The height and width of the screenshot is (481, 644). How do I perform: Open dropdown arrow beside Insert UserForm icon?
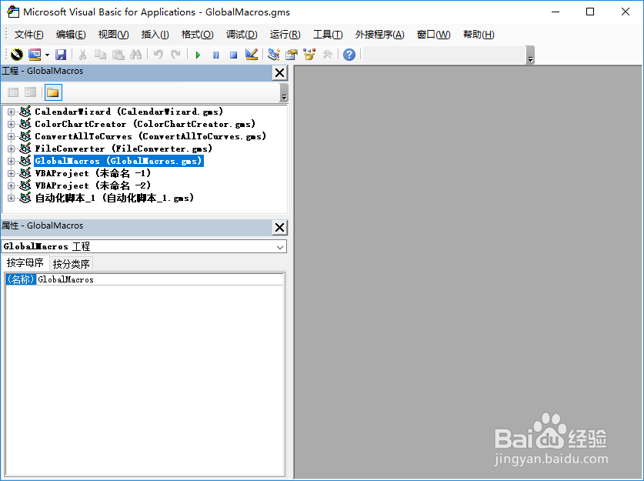tap(47, 55)
